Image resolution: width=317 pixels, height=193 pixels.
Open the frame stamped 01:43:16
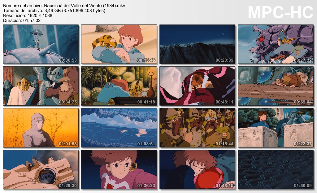coord(197,169)
